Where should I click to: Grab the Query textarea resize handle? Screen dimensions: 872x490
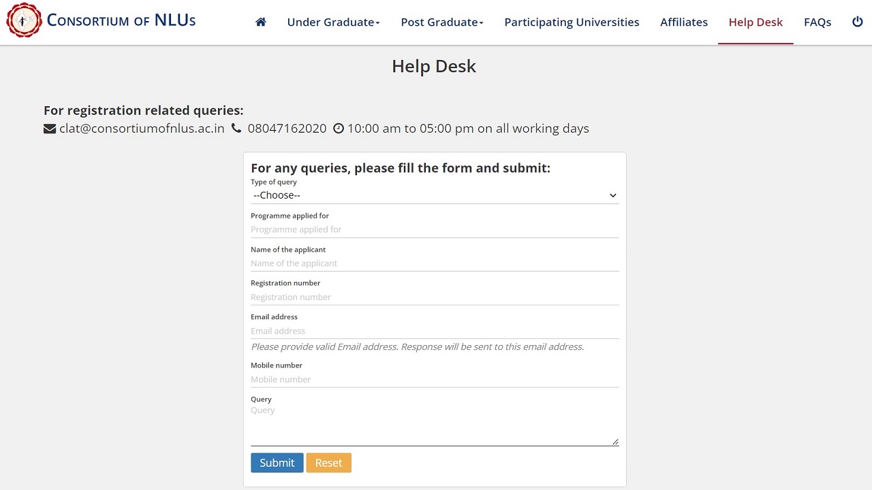point(615,442)
